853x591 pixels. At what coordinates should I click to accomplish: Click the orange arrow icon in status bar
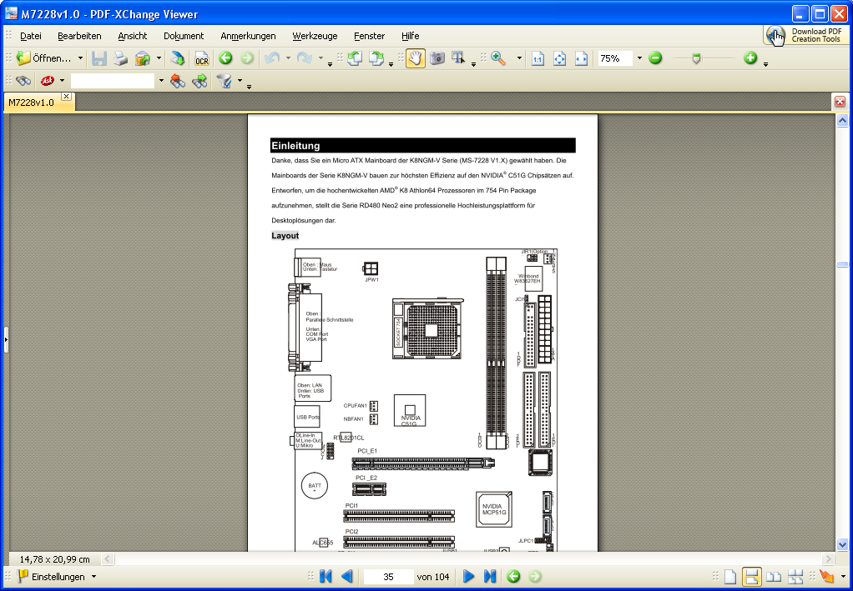pos(826,577)
